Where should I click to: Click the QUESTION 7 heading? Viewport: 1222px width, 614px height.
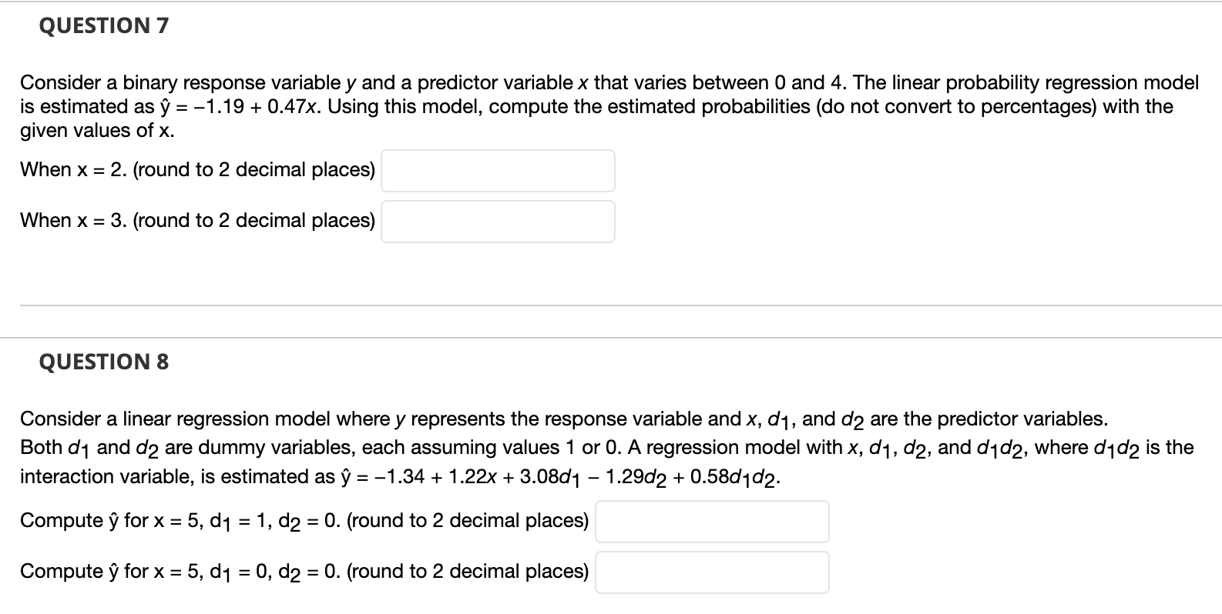coord(102,25)
